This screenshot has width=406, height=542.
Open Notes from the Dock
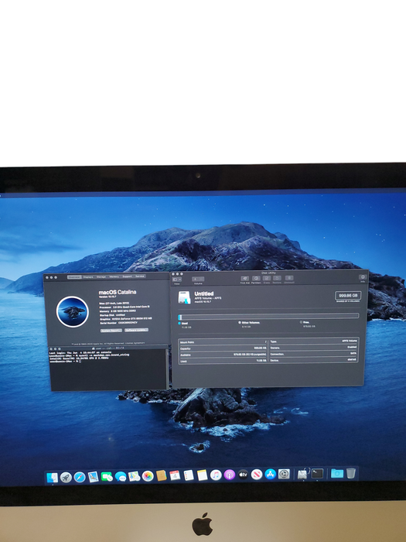tap(203, 475)
